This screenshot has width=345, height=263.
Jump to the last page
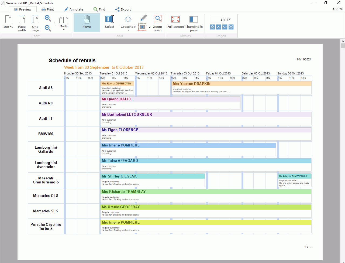pos(231,27)
